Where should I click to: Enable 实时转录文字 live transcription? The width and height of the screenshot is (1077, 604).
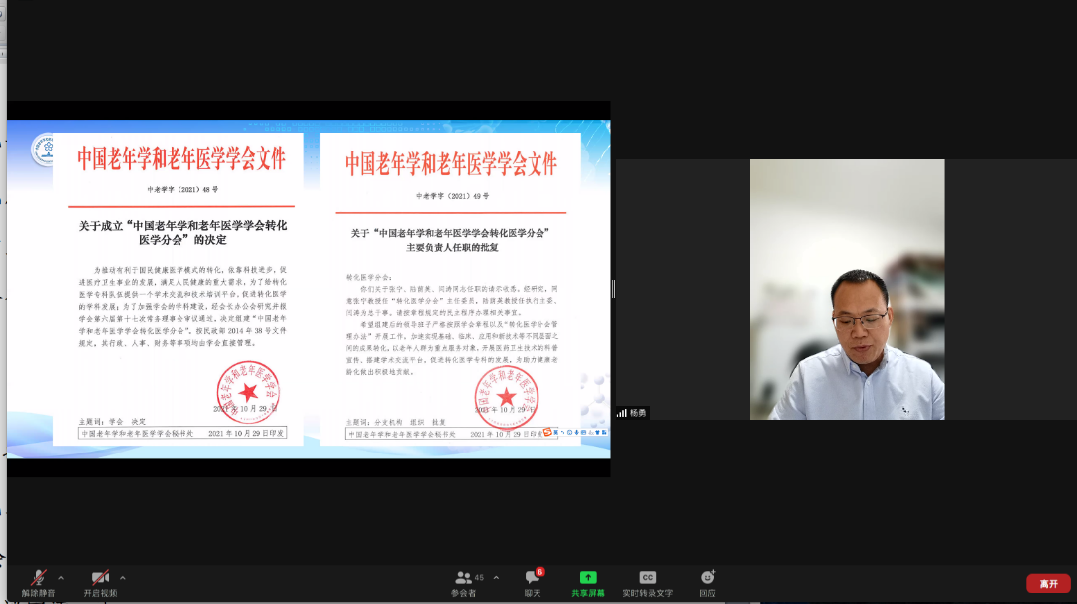tap(648, 583)
